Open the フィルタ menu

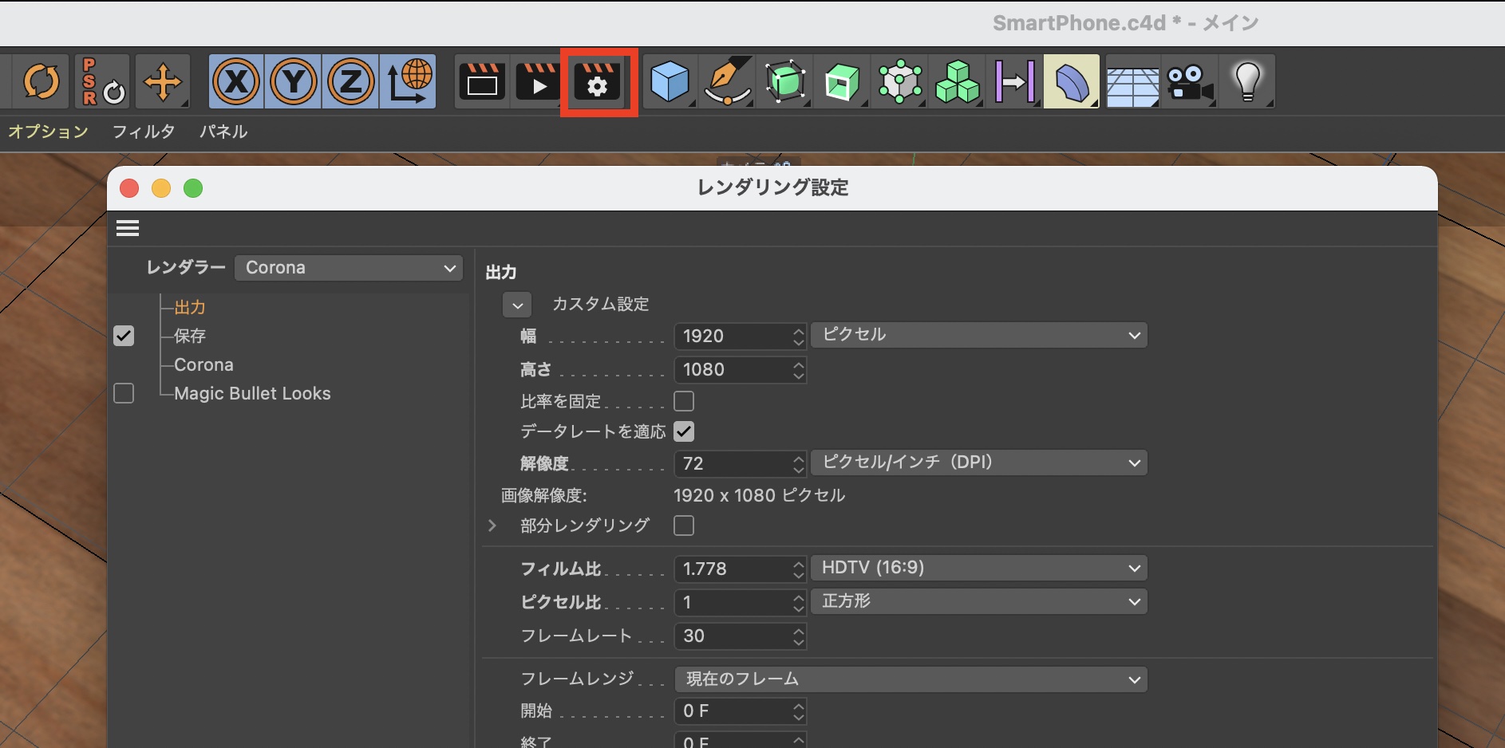(x=144, y=132)
